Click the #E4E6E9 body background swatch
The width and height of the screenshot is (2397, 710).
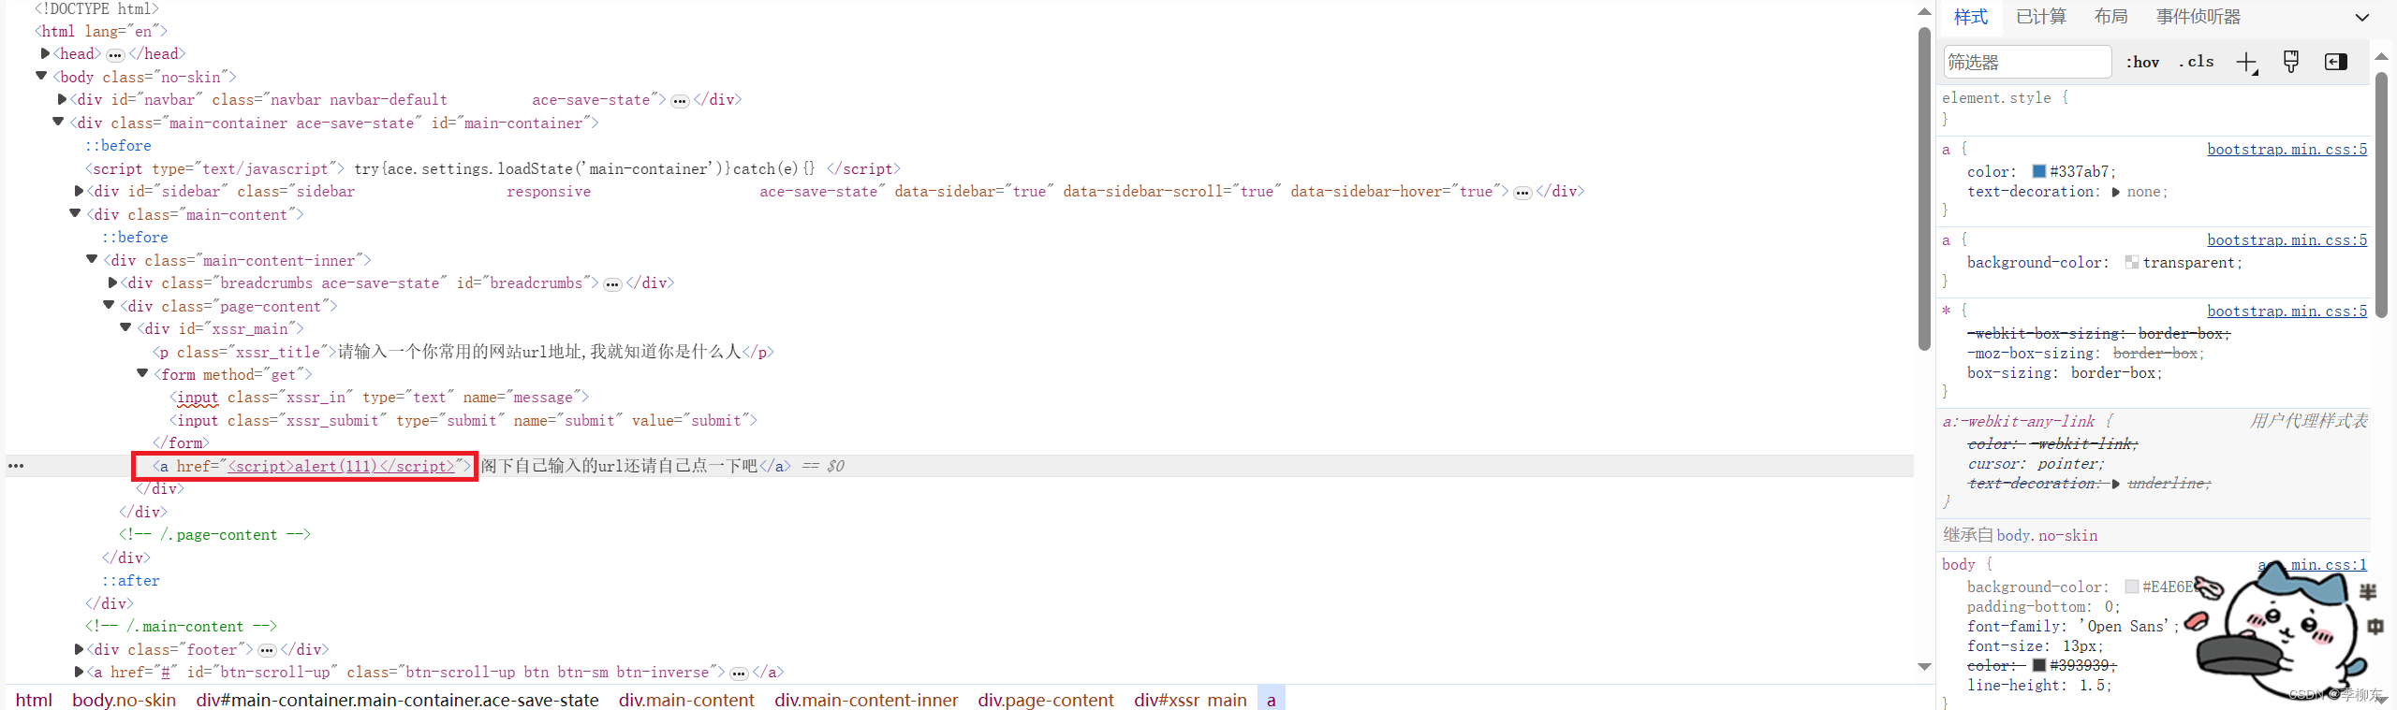coord(2131,587)
